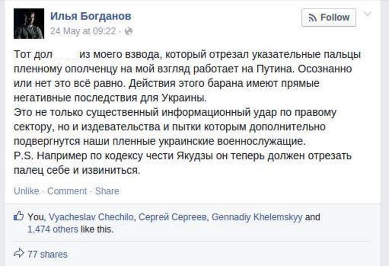Open the post options dropdown chevron

click(x=368, y=14)
